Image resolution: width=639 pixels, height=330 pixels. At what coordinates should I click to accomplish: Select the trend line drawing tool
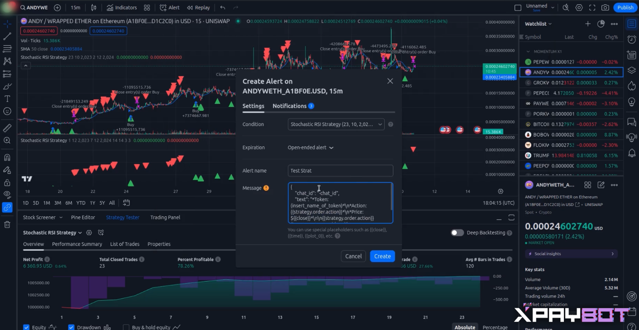click(7, 36)
